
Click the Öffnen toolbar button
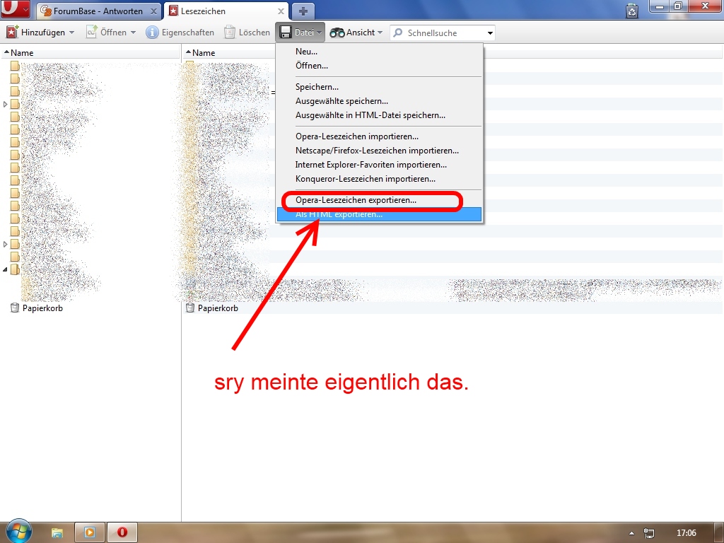click(x=107, y=33)
